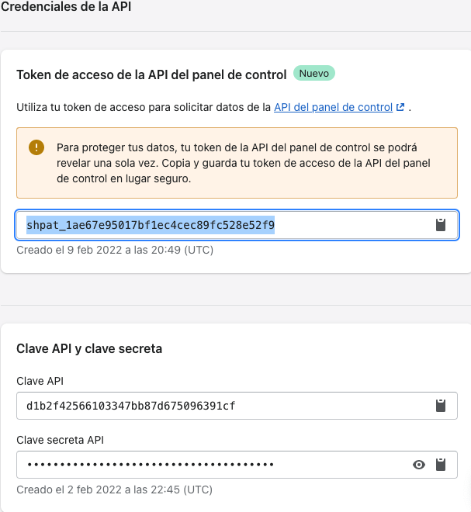The height and width of the screenshot is (512, 471).
Task: Reveal the Clave secreta API with eye icon
Action: click(x=419, y=465)
